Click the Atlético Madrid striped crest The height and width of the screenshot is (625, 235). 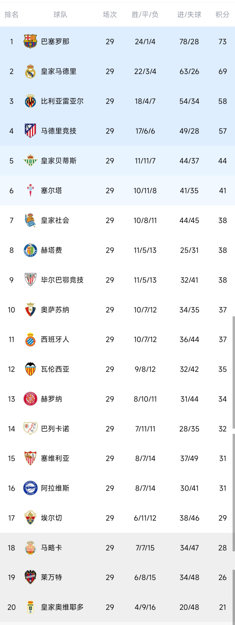30,131
